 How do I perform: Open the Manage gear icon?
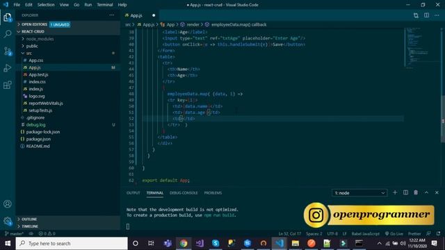point(8,221)
